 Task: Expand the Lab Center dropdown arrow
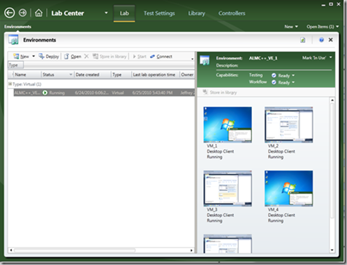[106, 13]
